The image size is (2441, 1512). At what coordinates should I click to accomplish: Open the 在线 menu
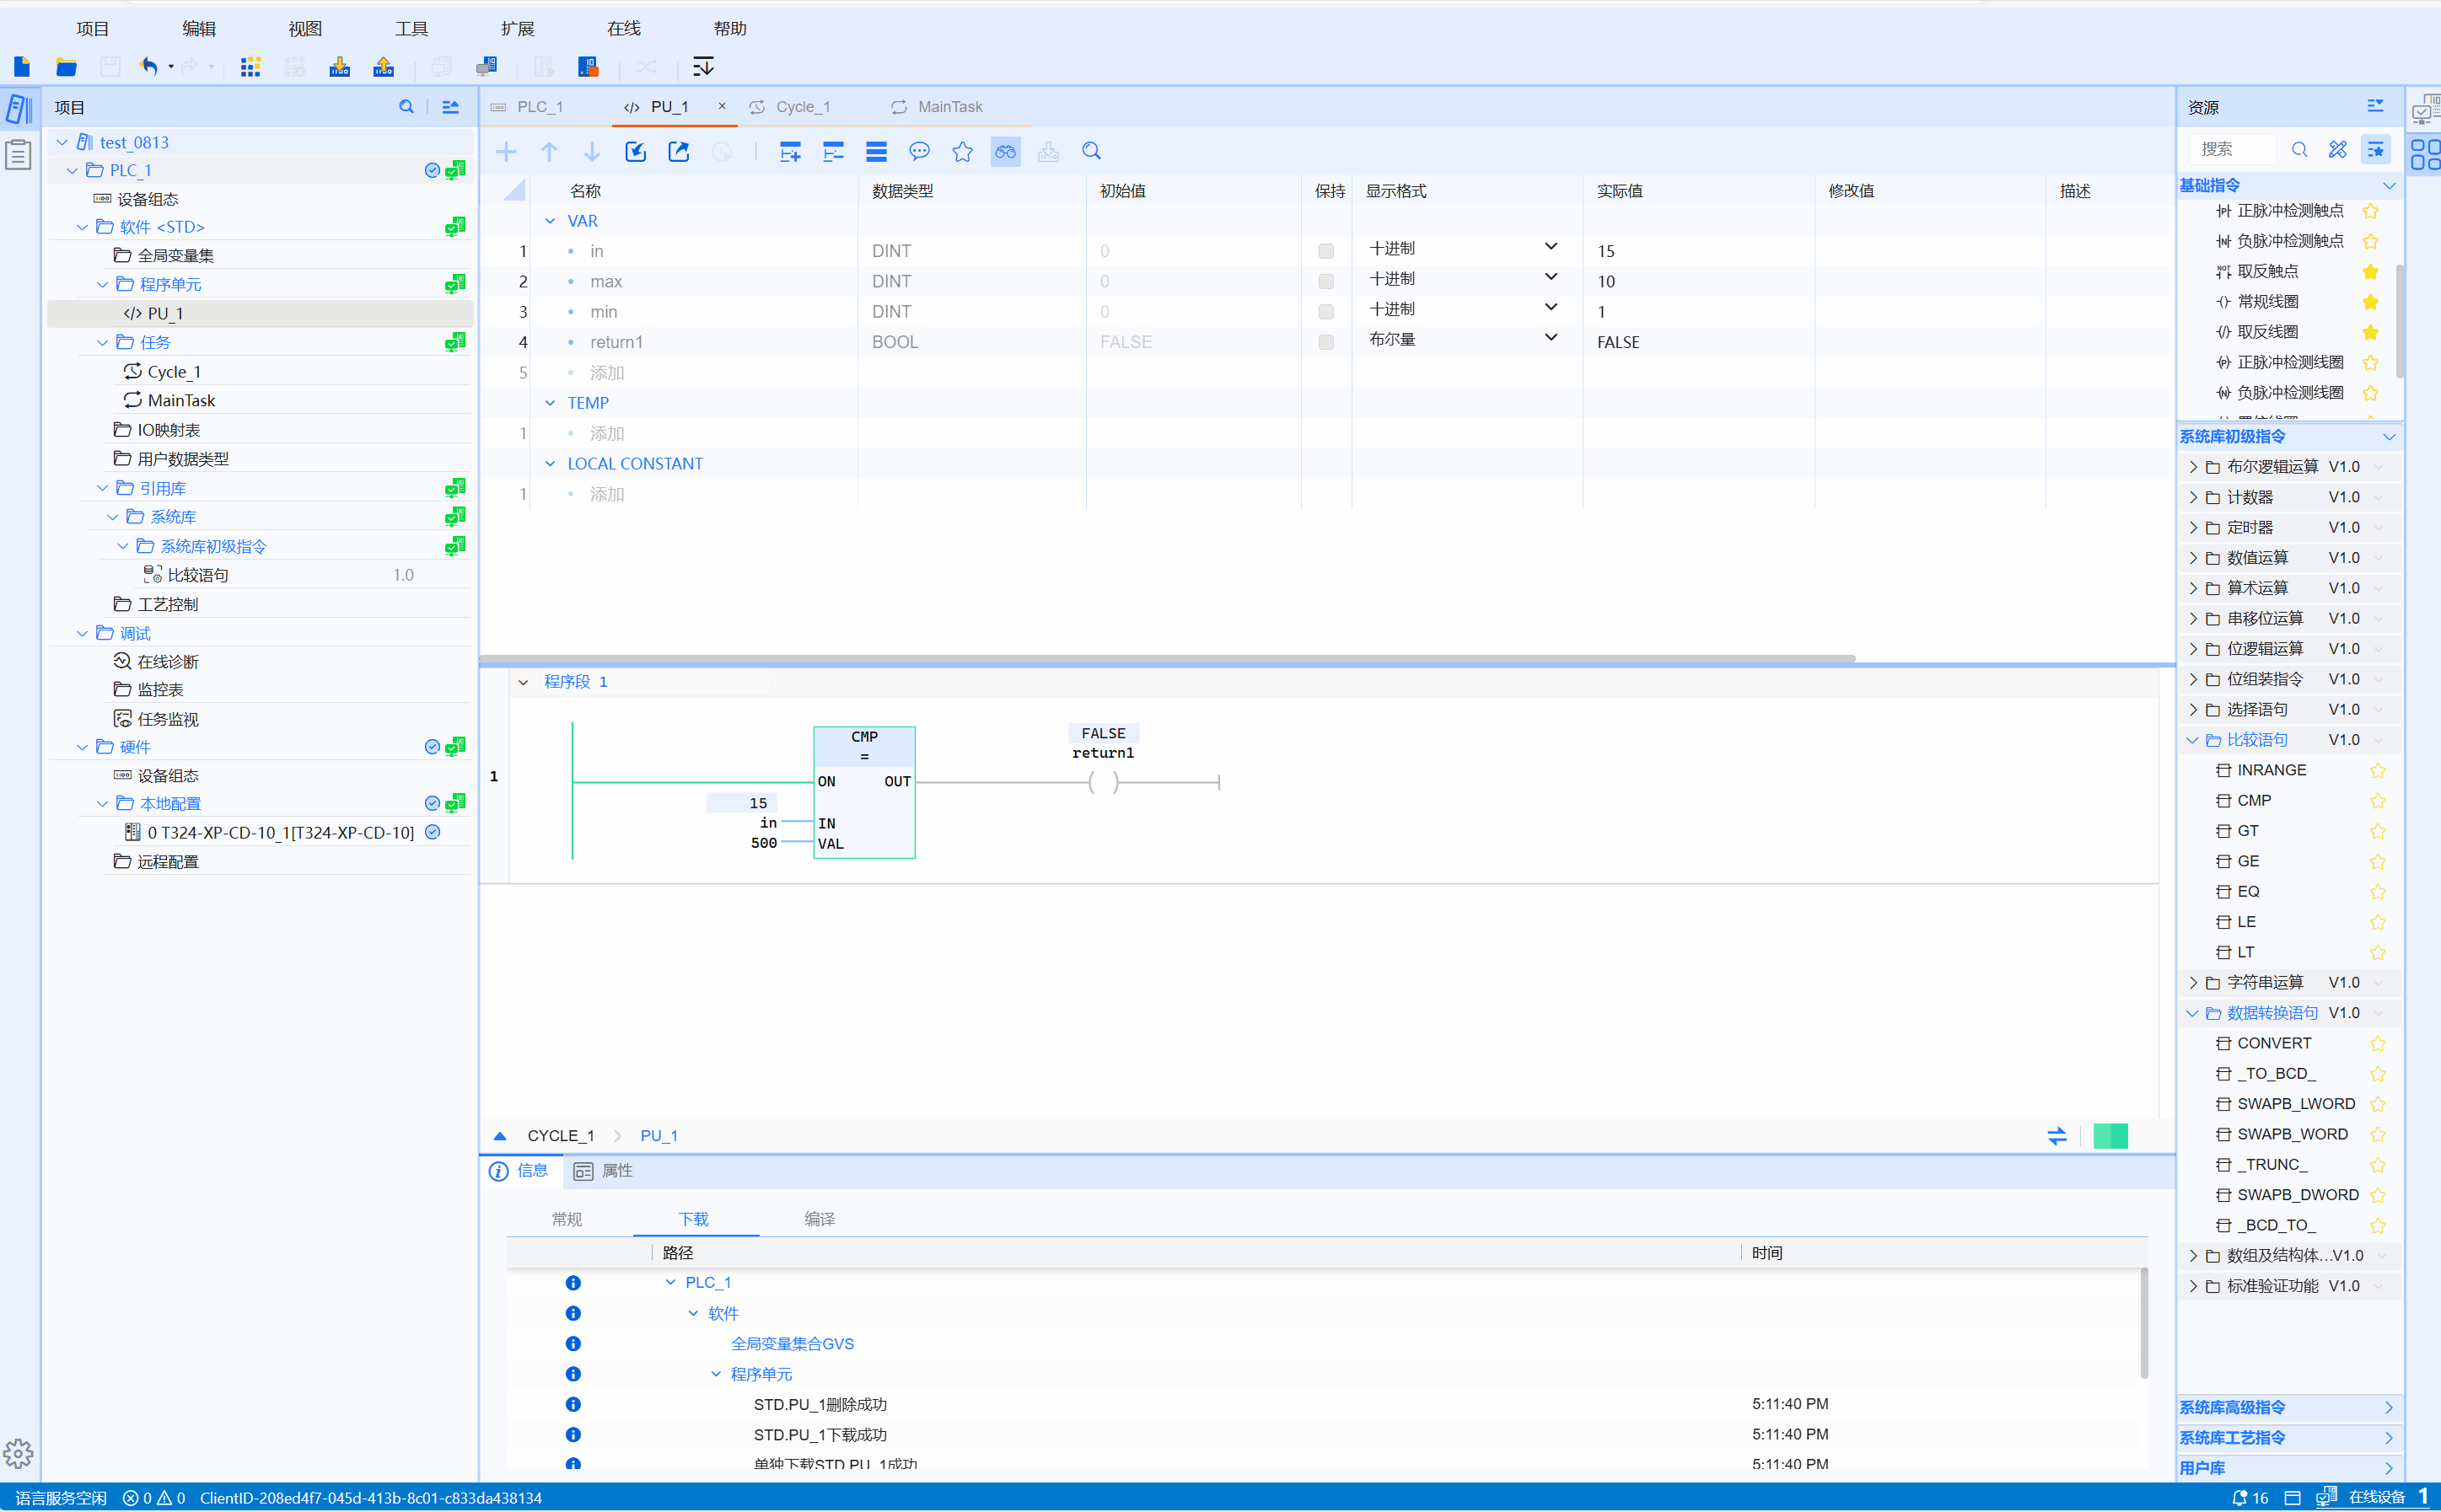[623, 29]
